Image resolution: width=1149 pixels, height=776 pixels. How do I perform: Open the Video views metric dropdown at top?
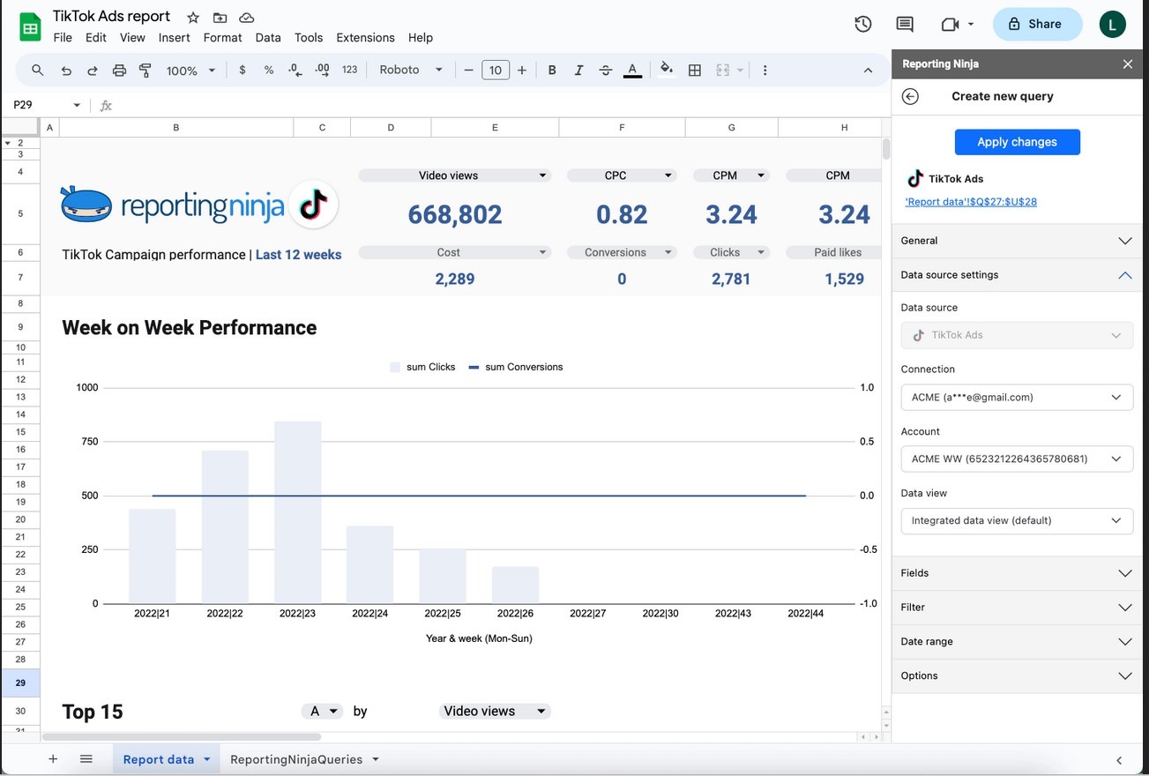[x=455, y=175]
